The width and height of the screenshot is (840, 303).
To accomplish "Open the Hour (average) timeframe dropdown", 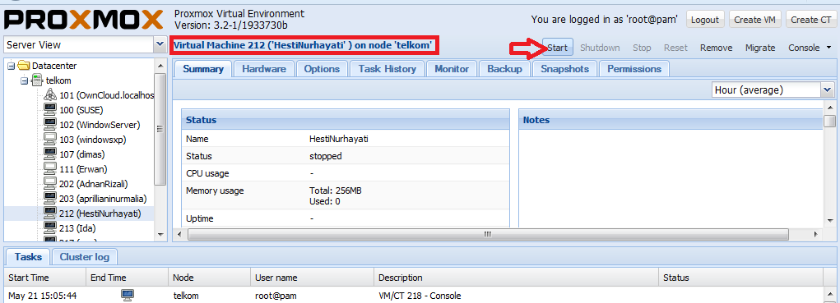I will pyautogui.click(x=828, y=90).
